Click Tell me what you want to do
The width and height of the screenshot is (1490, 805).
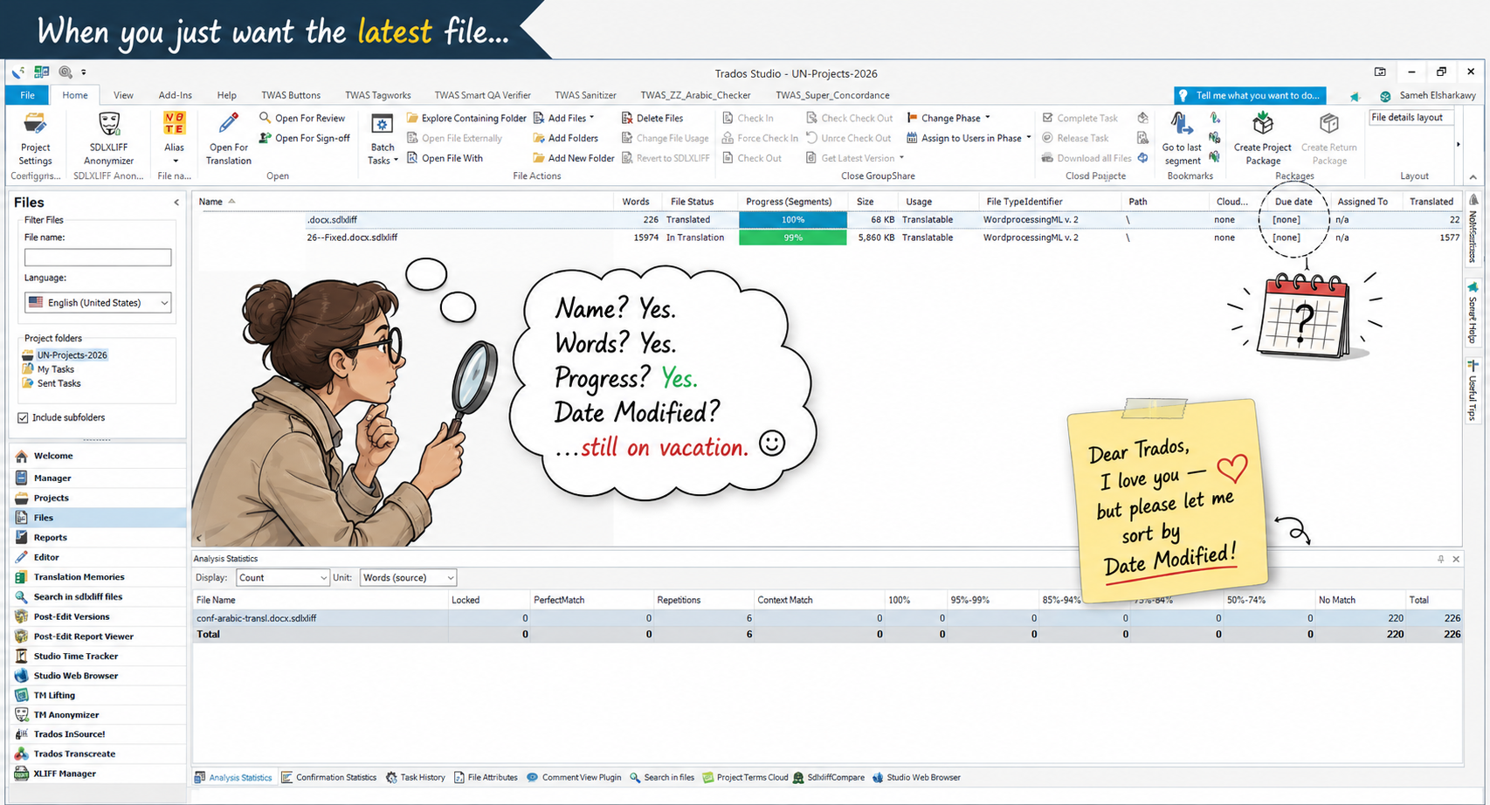coord(1250,95)
